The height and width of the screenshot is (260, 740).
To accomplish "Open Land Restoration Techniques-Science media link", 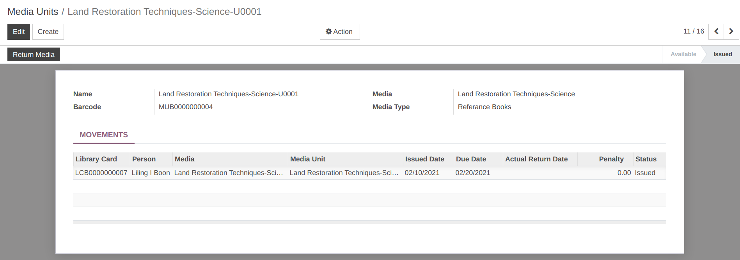I will coord(516,94).
